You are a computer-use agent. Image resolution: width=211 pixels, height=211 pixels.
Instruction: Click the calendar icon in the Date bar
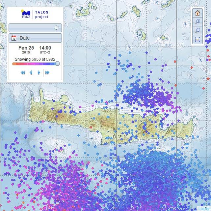14,38
